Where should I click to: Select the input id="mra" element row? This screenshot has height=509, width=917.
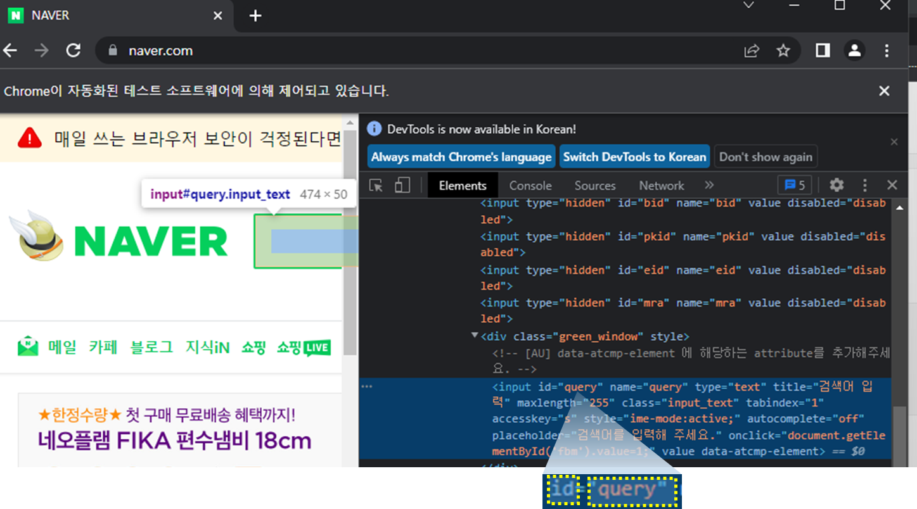point(625,311)
